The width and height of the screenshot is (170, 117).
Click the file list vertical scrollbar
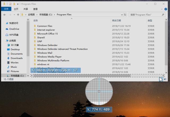(x=166, y=43)
